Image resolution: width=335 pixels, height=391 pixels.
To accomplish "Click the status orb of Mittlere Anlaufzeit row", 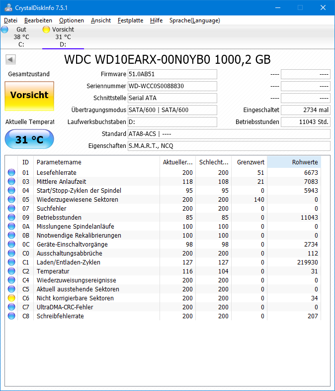I will click(x=11, y=181).
